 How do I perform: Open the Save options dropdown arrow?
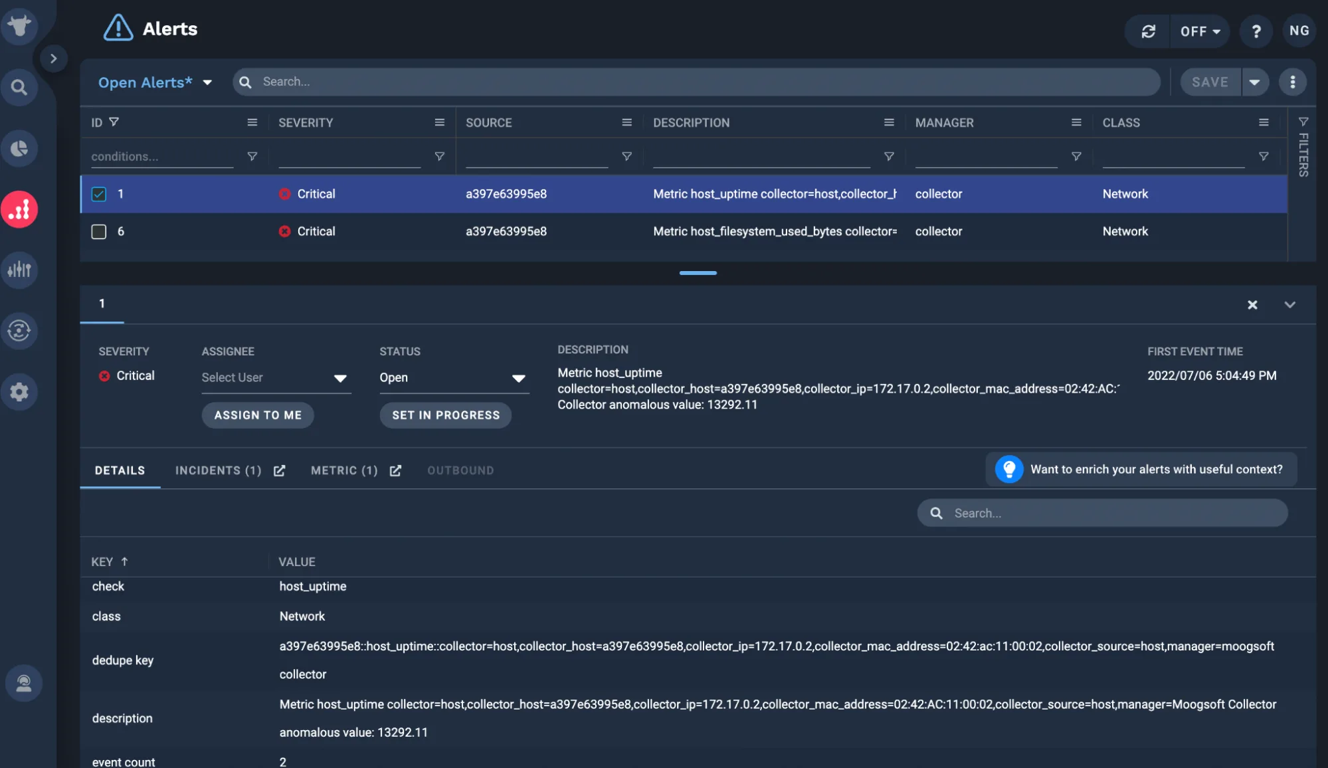[1255, 82]
